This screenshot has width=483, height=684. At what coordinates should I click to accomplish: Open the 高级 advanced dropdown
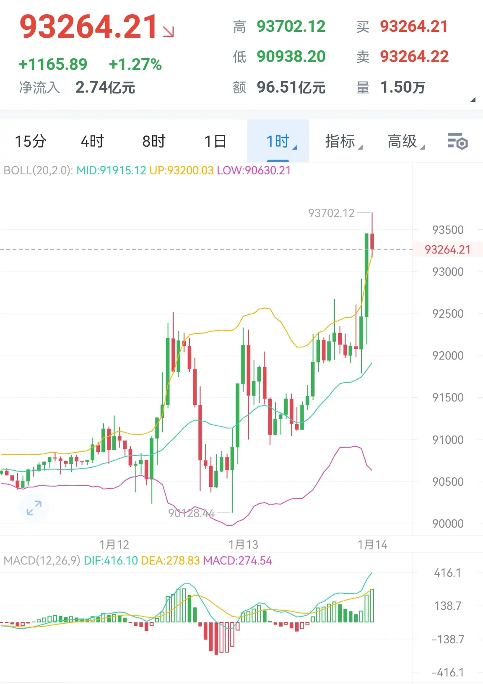405,141
